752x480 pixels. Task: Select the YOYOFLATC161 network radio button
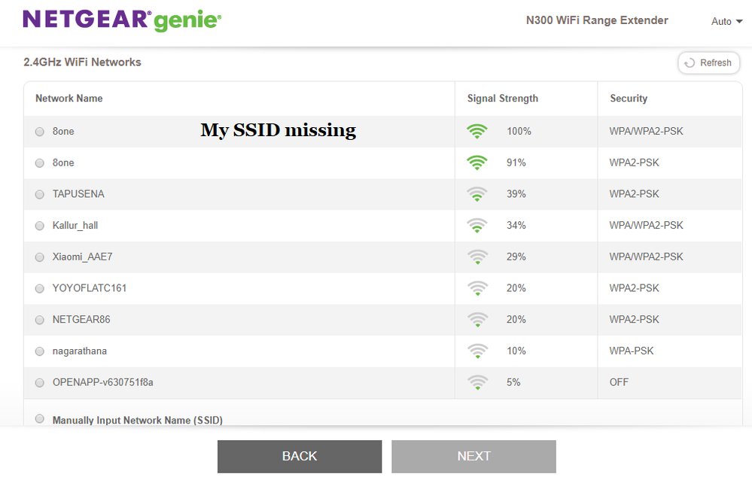40,289
